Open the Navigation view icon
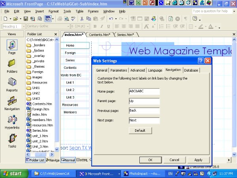 click(12, 100)
